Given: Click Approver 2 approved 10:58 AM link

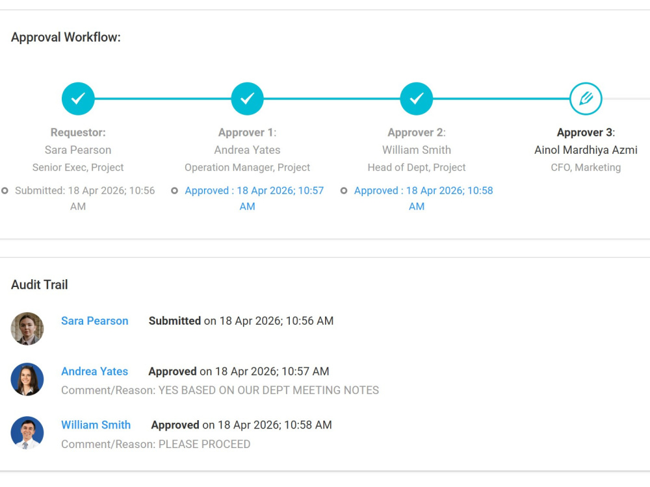Looking at the screenshot, I should (423, 198).
